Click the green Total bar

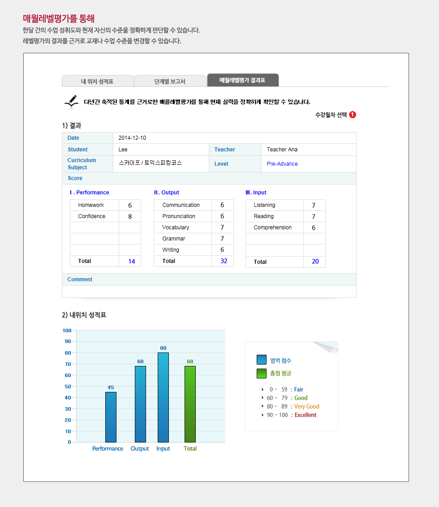[190, 404]
